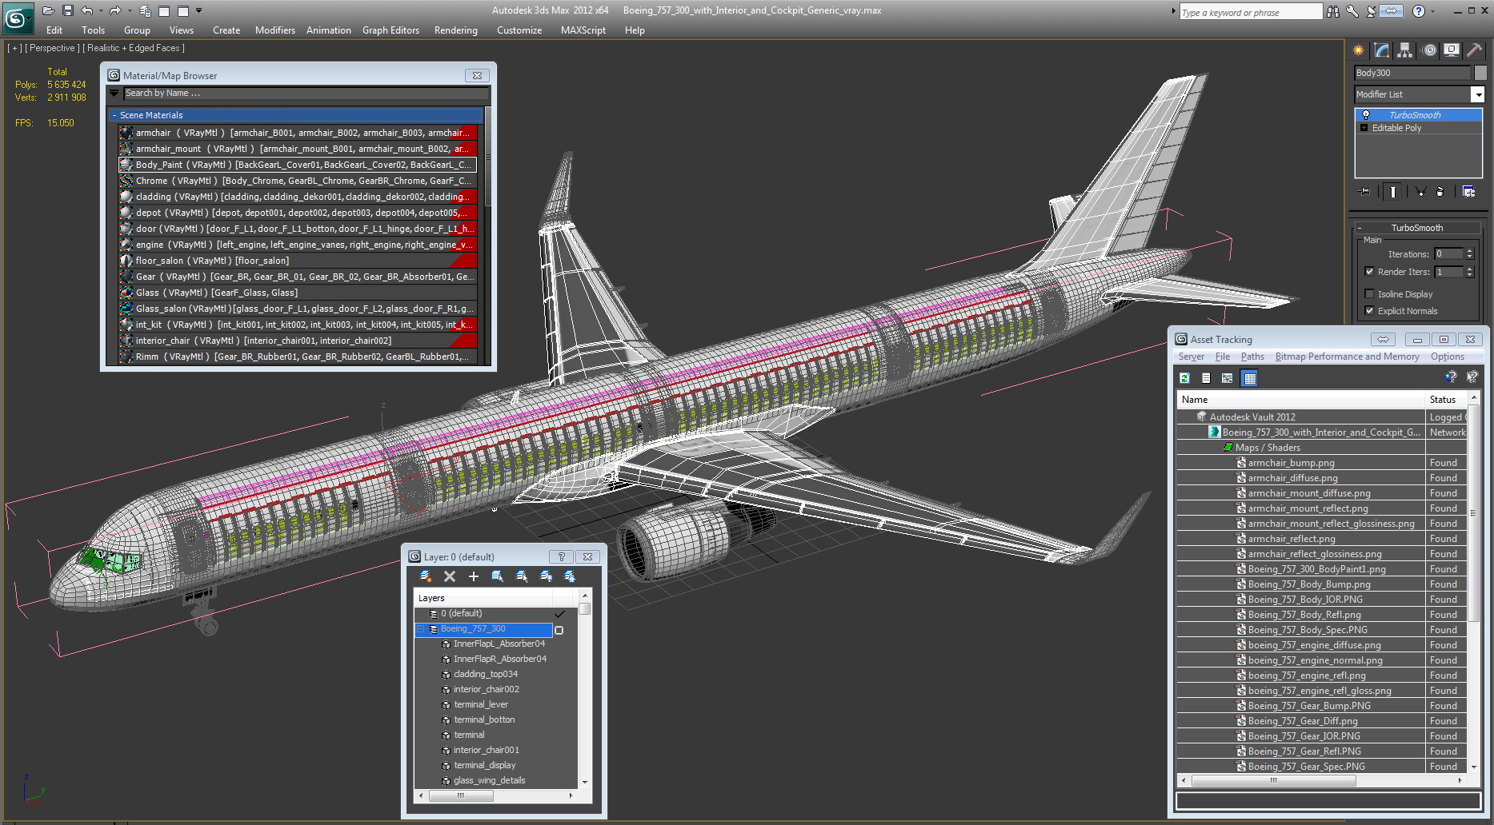Open the Paths menu in Asset Tracking
Screen dimensions: 1494x825
point(1252,357)
